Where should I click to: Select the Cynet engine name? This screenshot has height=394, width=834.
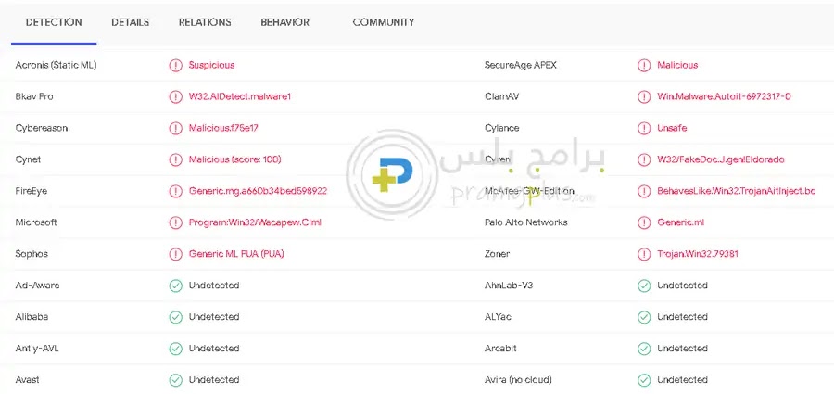tap(28, 159)
